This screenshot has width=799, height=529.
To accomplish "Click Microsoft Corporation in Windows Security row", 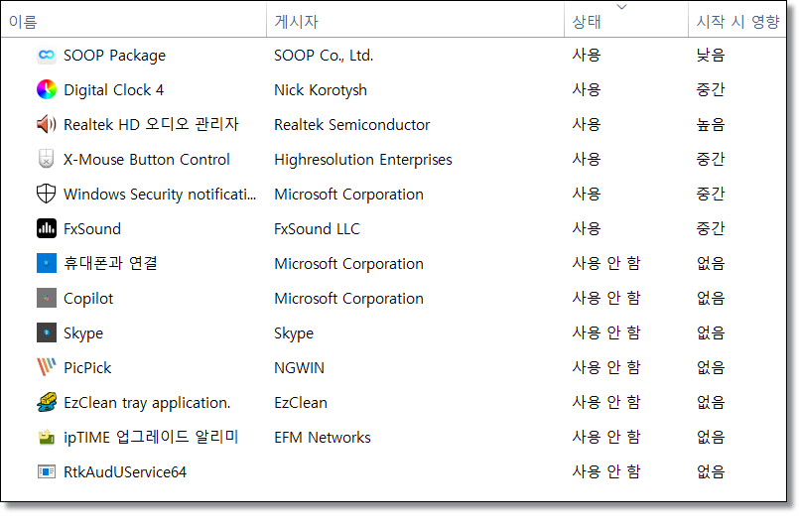I will pyautogui.click(x=349, y=194).
